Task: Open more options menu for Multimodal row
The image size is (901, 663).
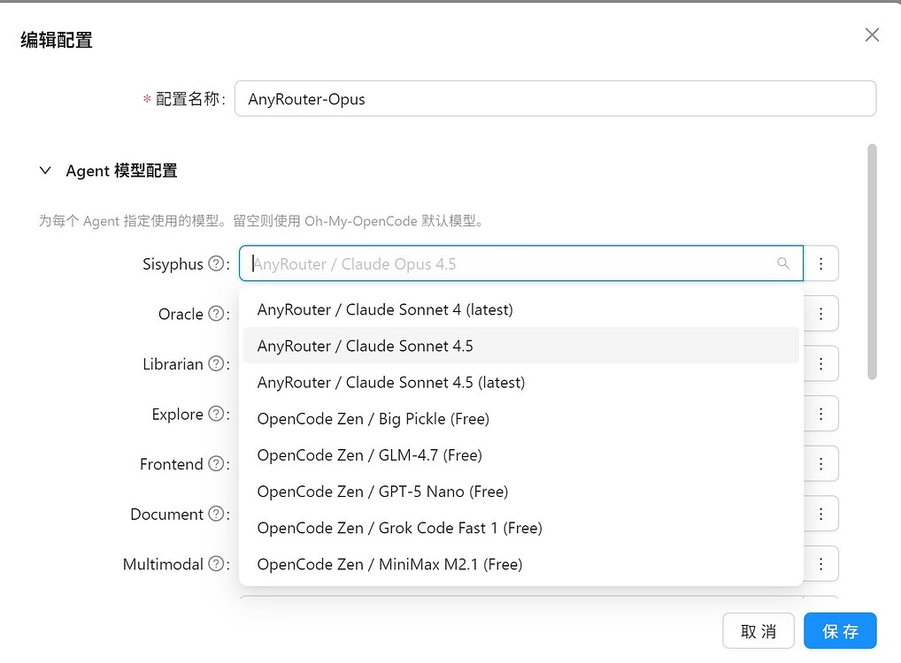Action: point(820,564)
